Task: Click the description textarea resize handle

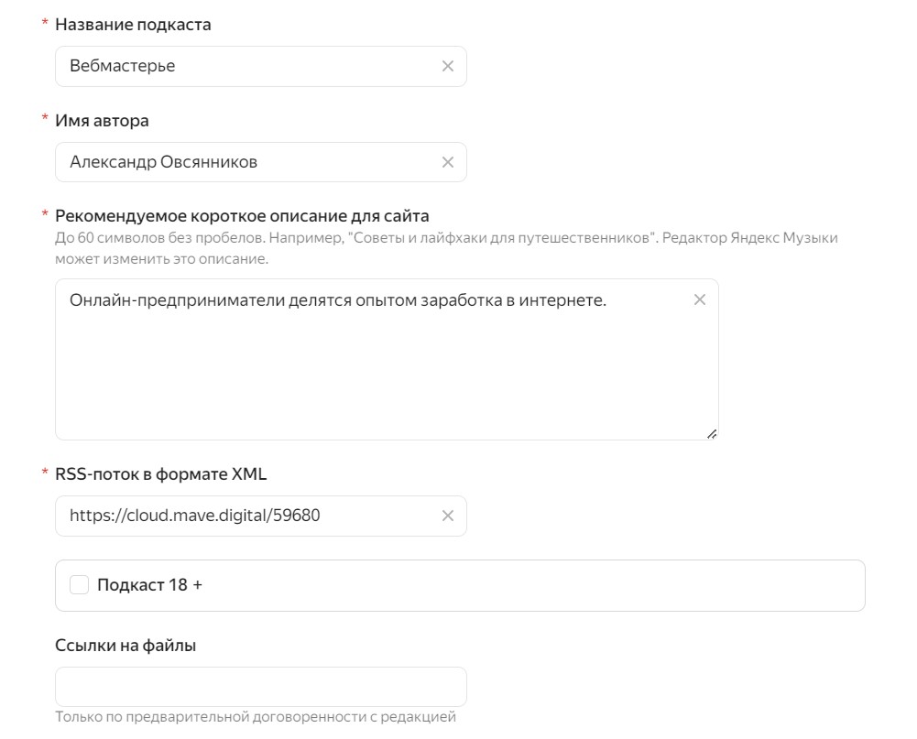Action: pos(712,434)
